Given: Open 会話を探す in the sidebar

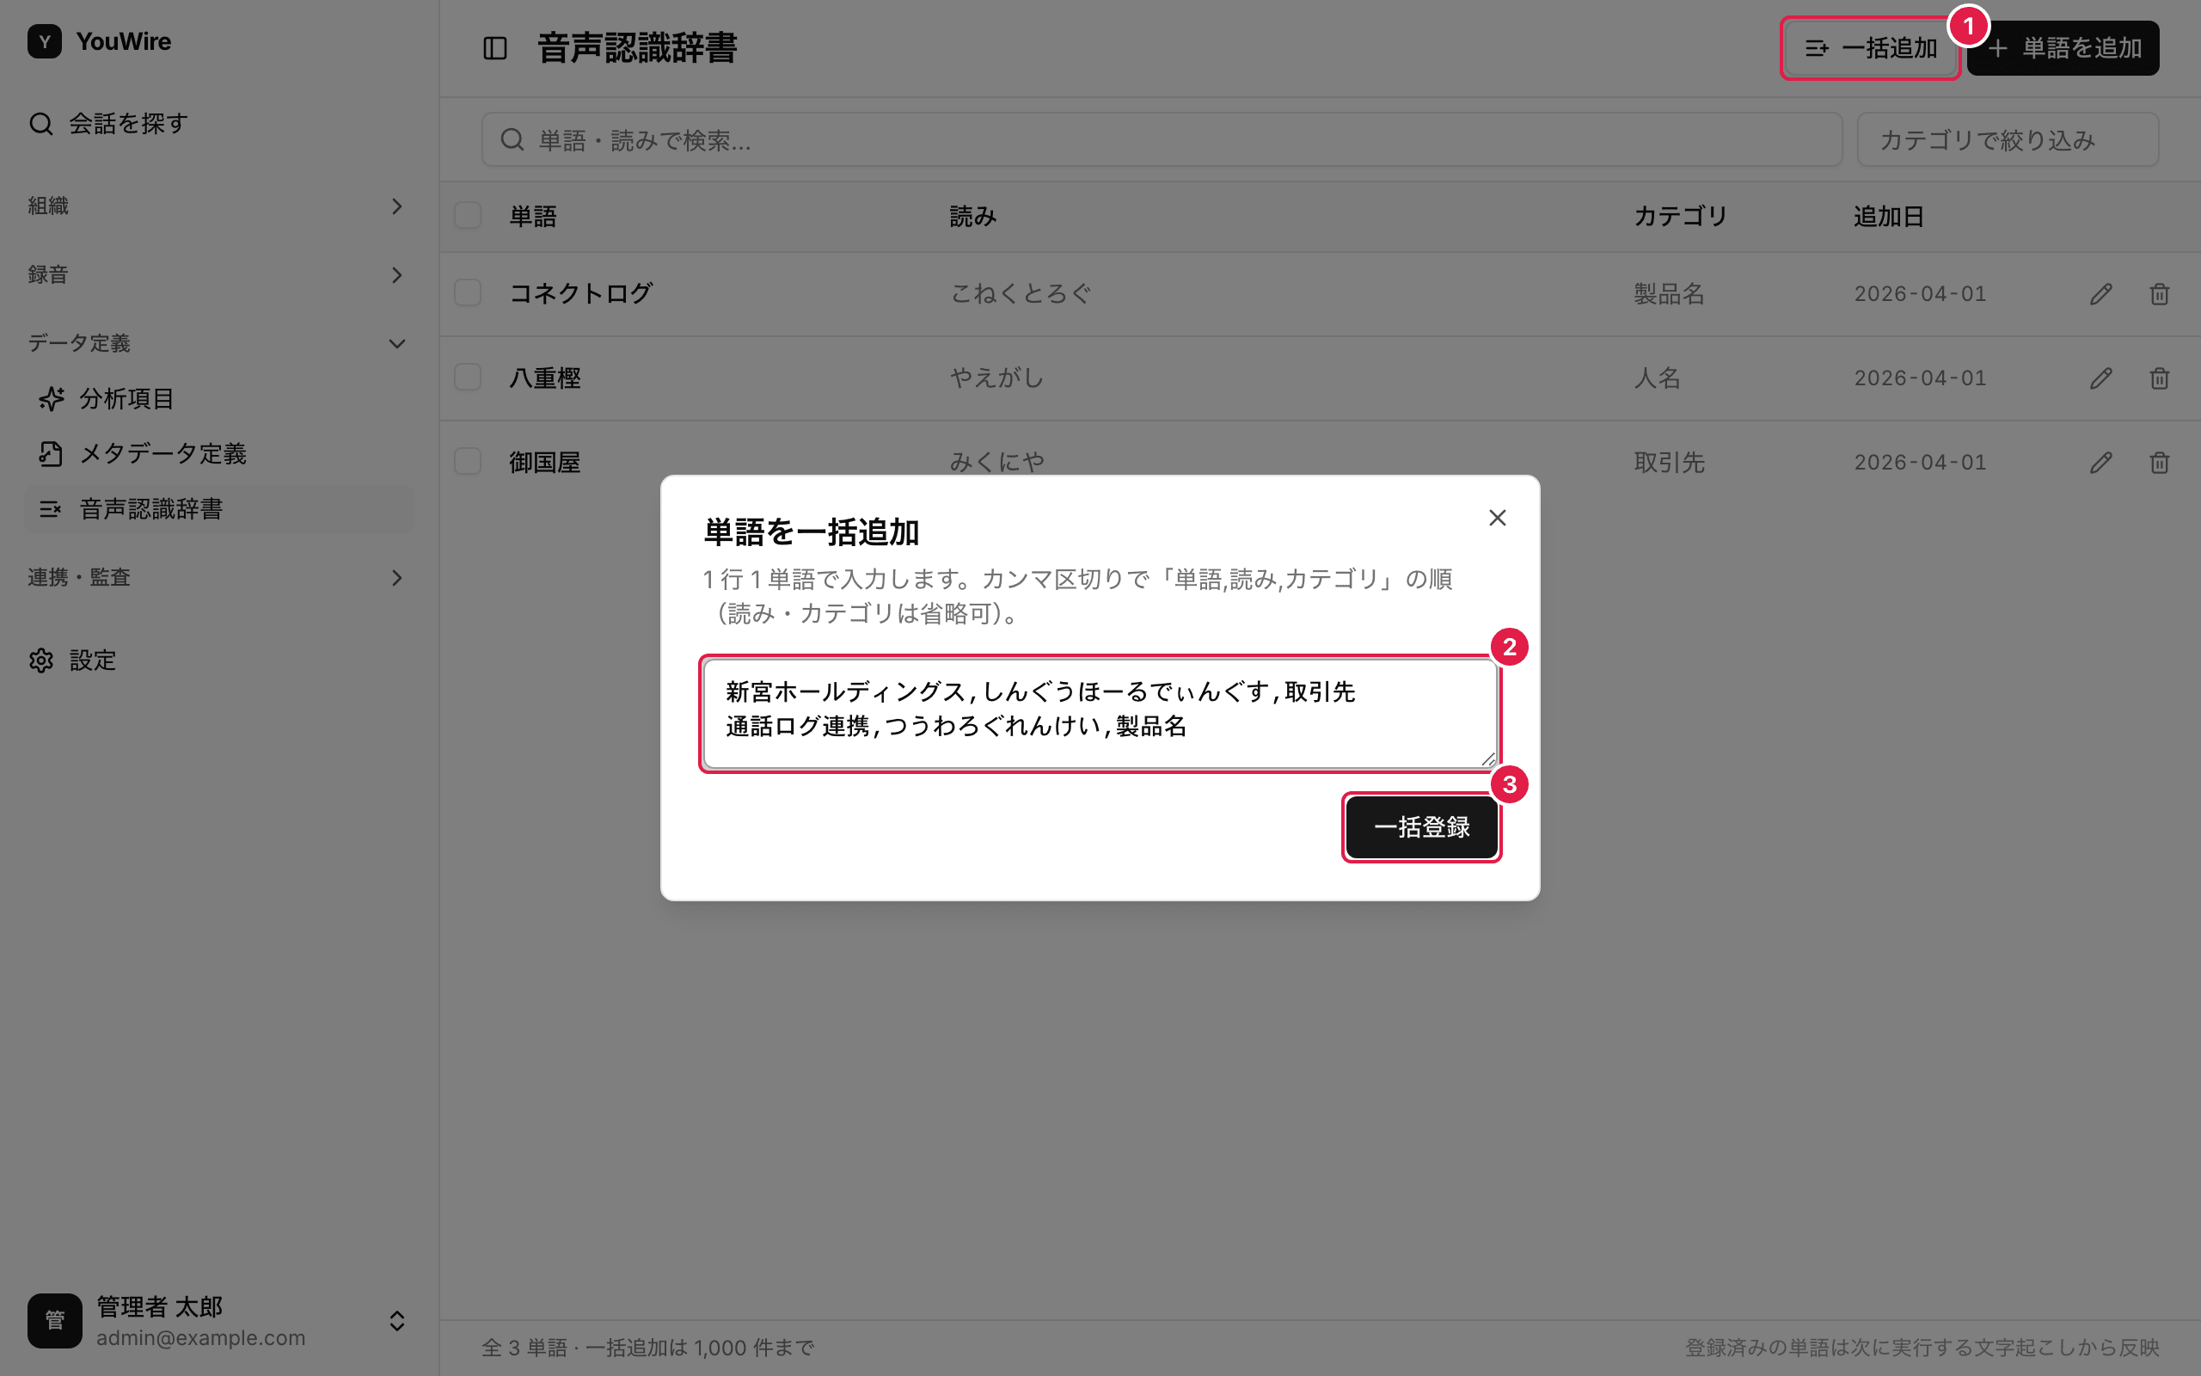Looking at the screenshot, I should tap(218, 124).
